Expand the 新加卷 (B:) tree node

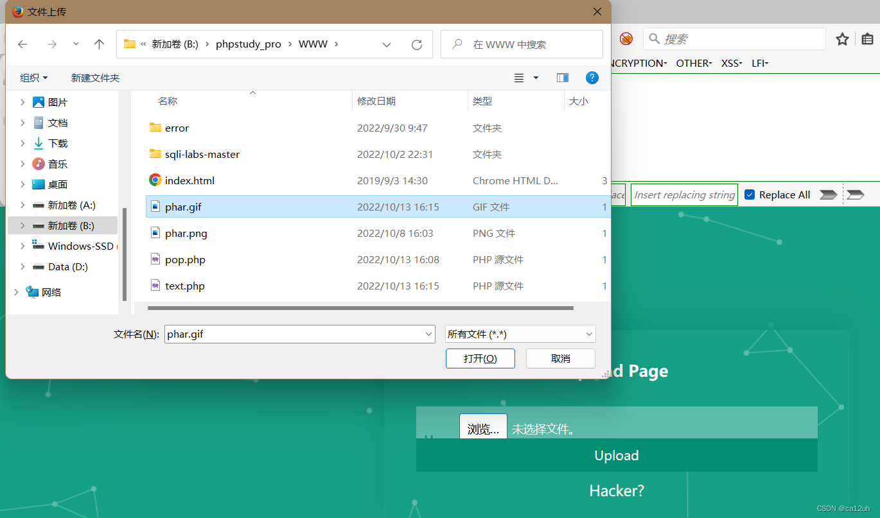point(23,225)
